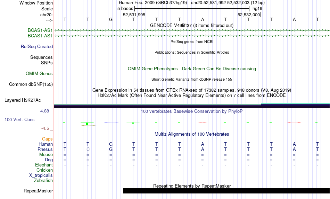Open Publications: Sequences in Scientific Articles title
The image size is (330, 199).
192,52
